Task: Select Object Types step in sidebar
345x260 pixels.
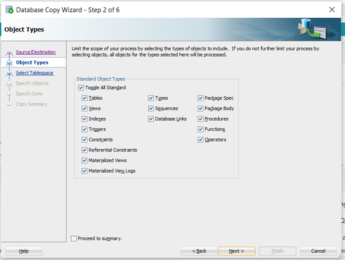Action: (32, 62)
